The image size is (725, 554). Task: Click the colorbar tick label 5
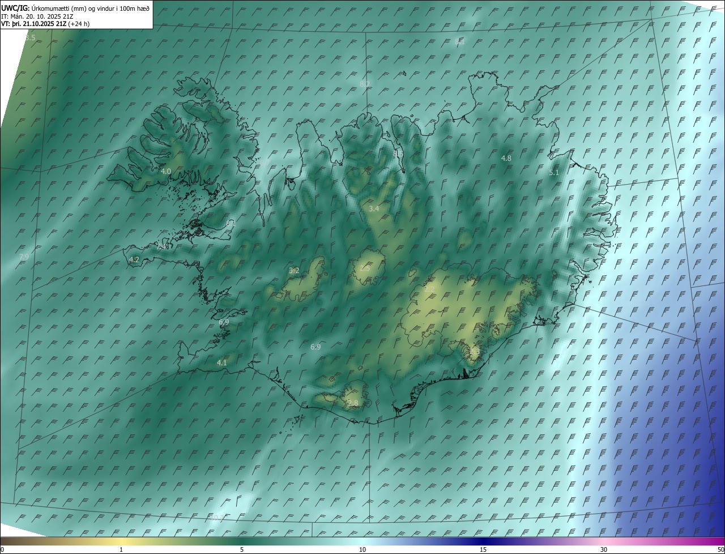(242, 550)
